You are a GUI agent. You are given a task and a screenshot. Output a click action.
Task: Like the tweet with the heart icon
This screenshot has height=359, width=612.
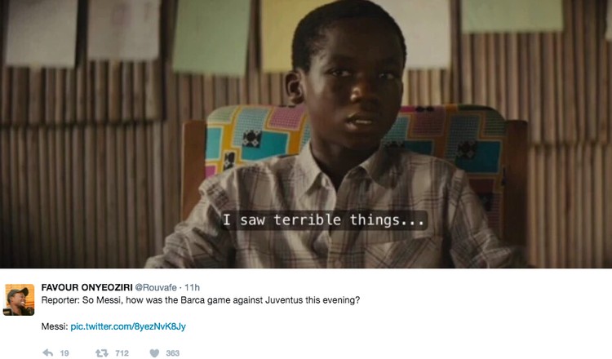click(x=154, y=353)
